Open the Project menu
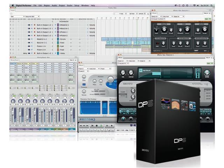This screenshot has width=224, height=168. [62, 6]
